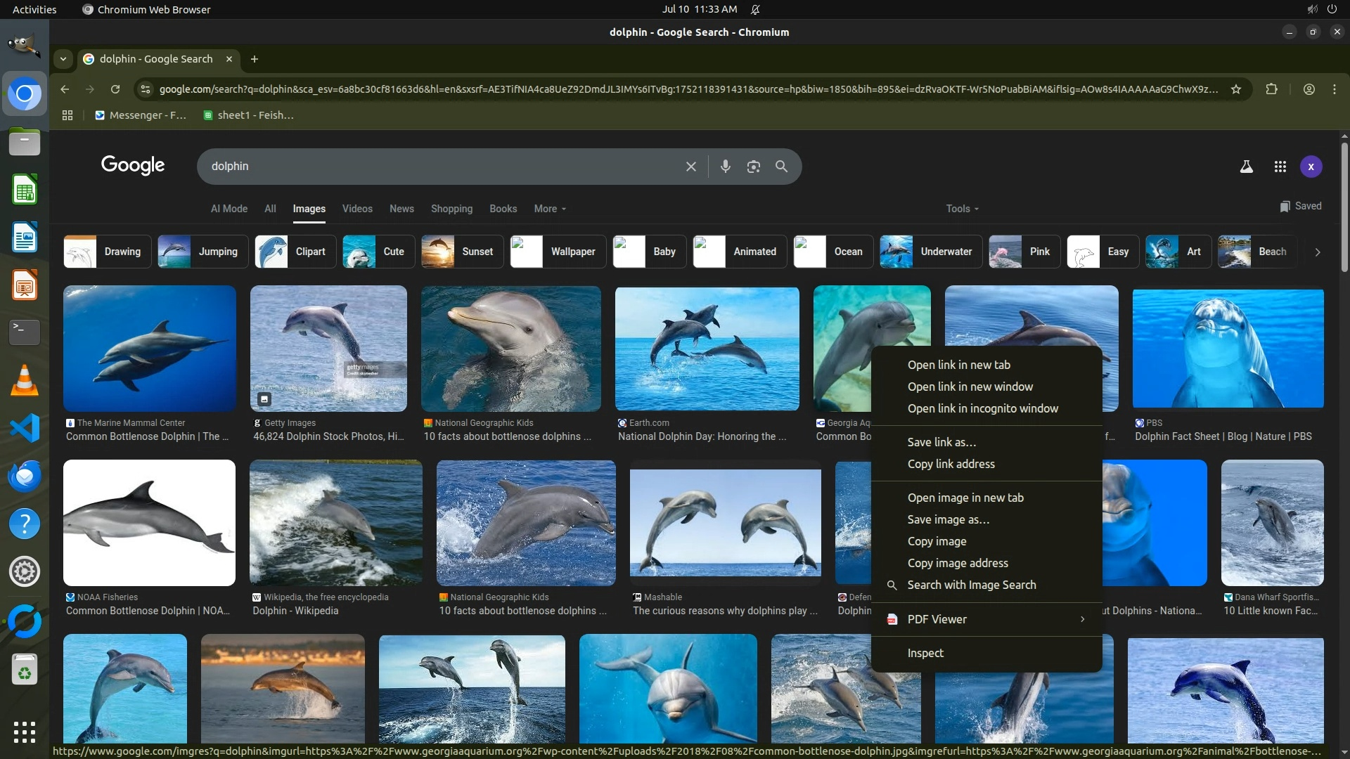Open the Tools dropdown filter
The image size is (1350, 759).
(961, 209)
